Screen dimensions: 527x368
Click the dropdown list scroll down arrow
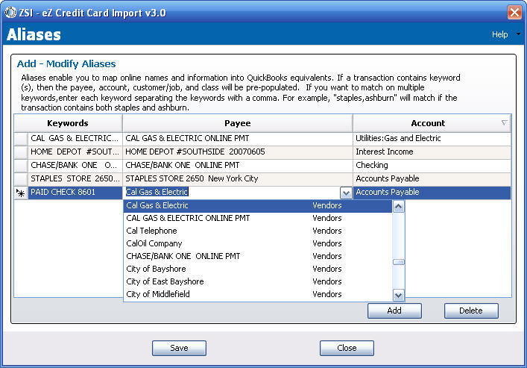click(x=398, y=296)
